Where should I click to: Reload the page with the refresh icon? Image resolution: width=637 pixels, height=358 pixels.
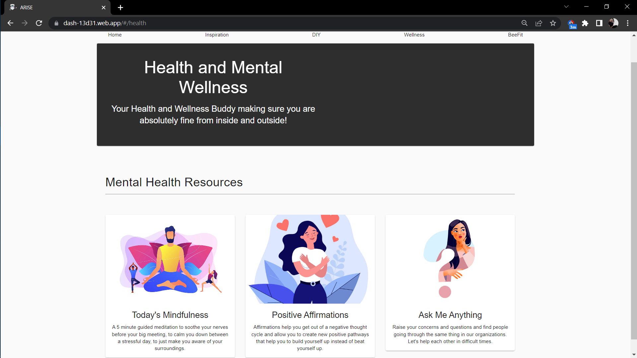[x=39, y=23]
